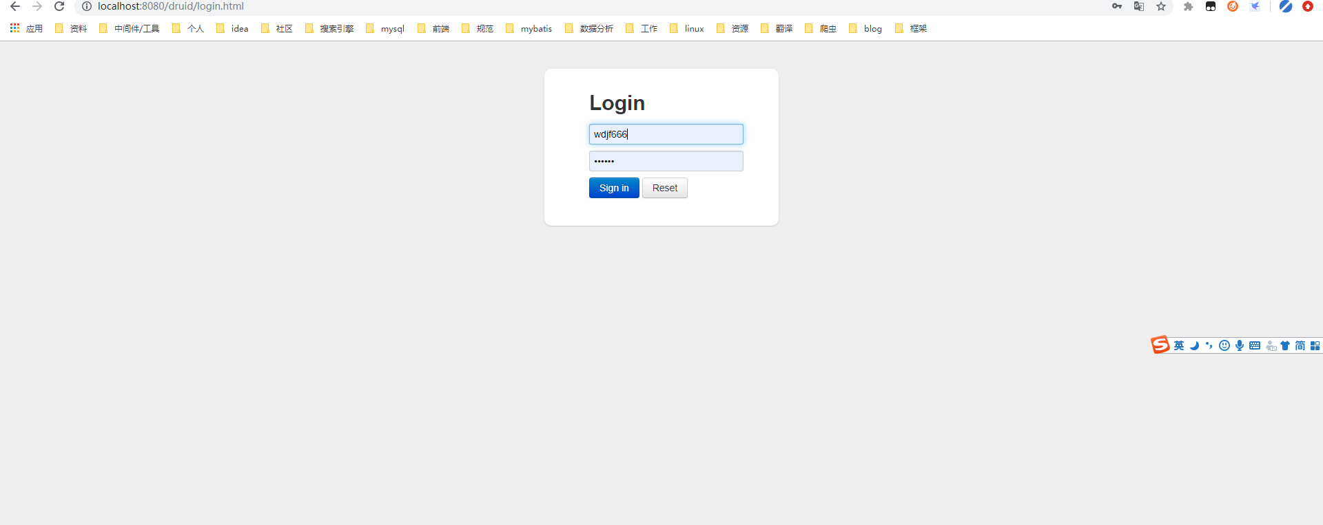Click the masked password input field
The width and height of the screenshot is (1323, 525).
pos(666,161)
